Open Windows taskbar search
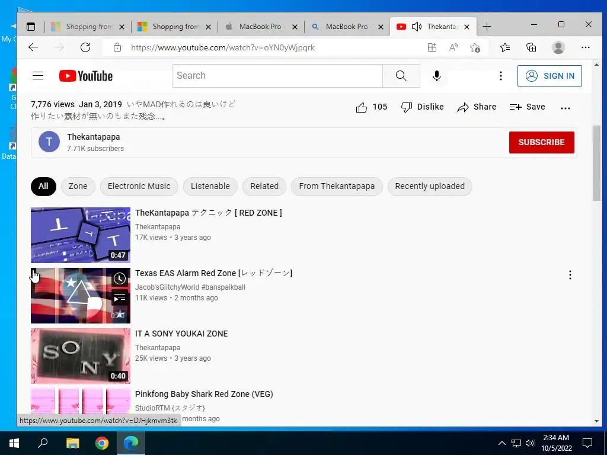Image resolution: width=607 pixels, height=455 pixels. click(43, 443)
